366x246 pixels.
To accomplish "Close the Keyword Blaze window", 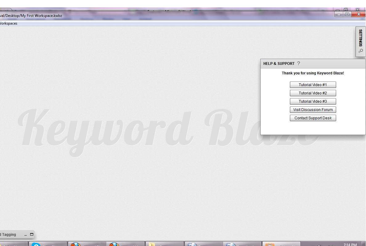I will 359,14.
